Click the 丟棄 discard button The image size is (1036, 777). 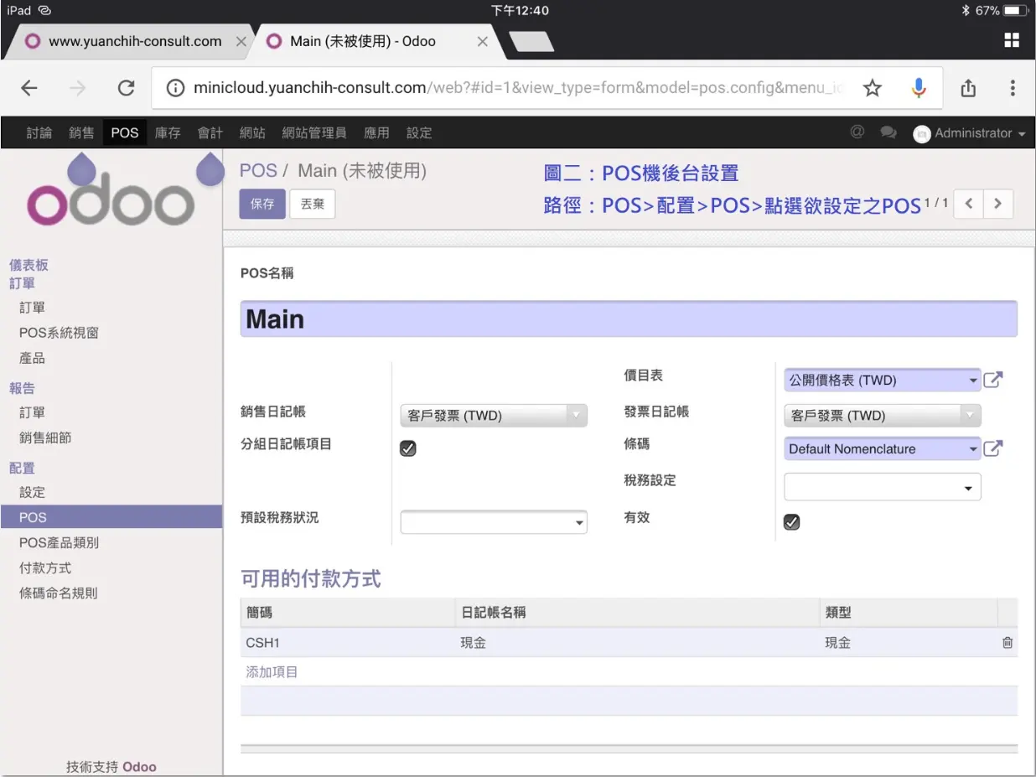coord(313,204)
